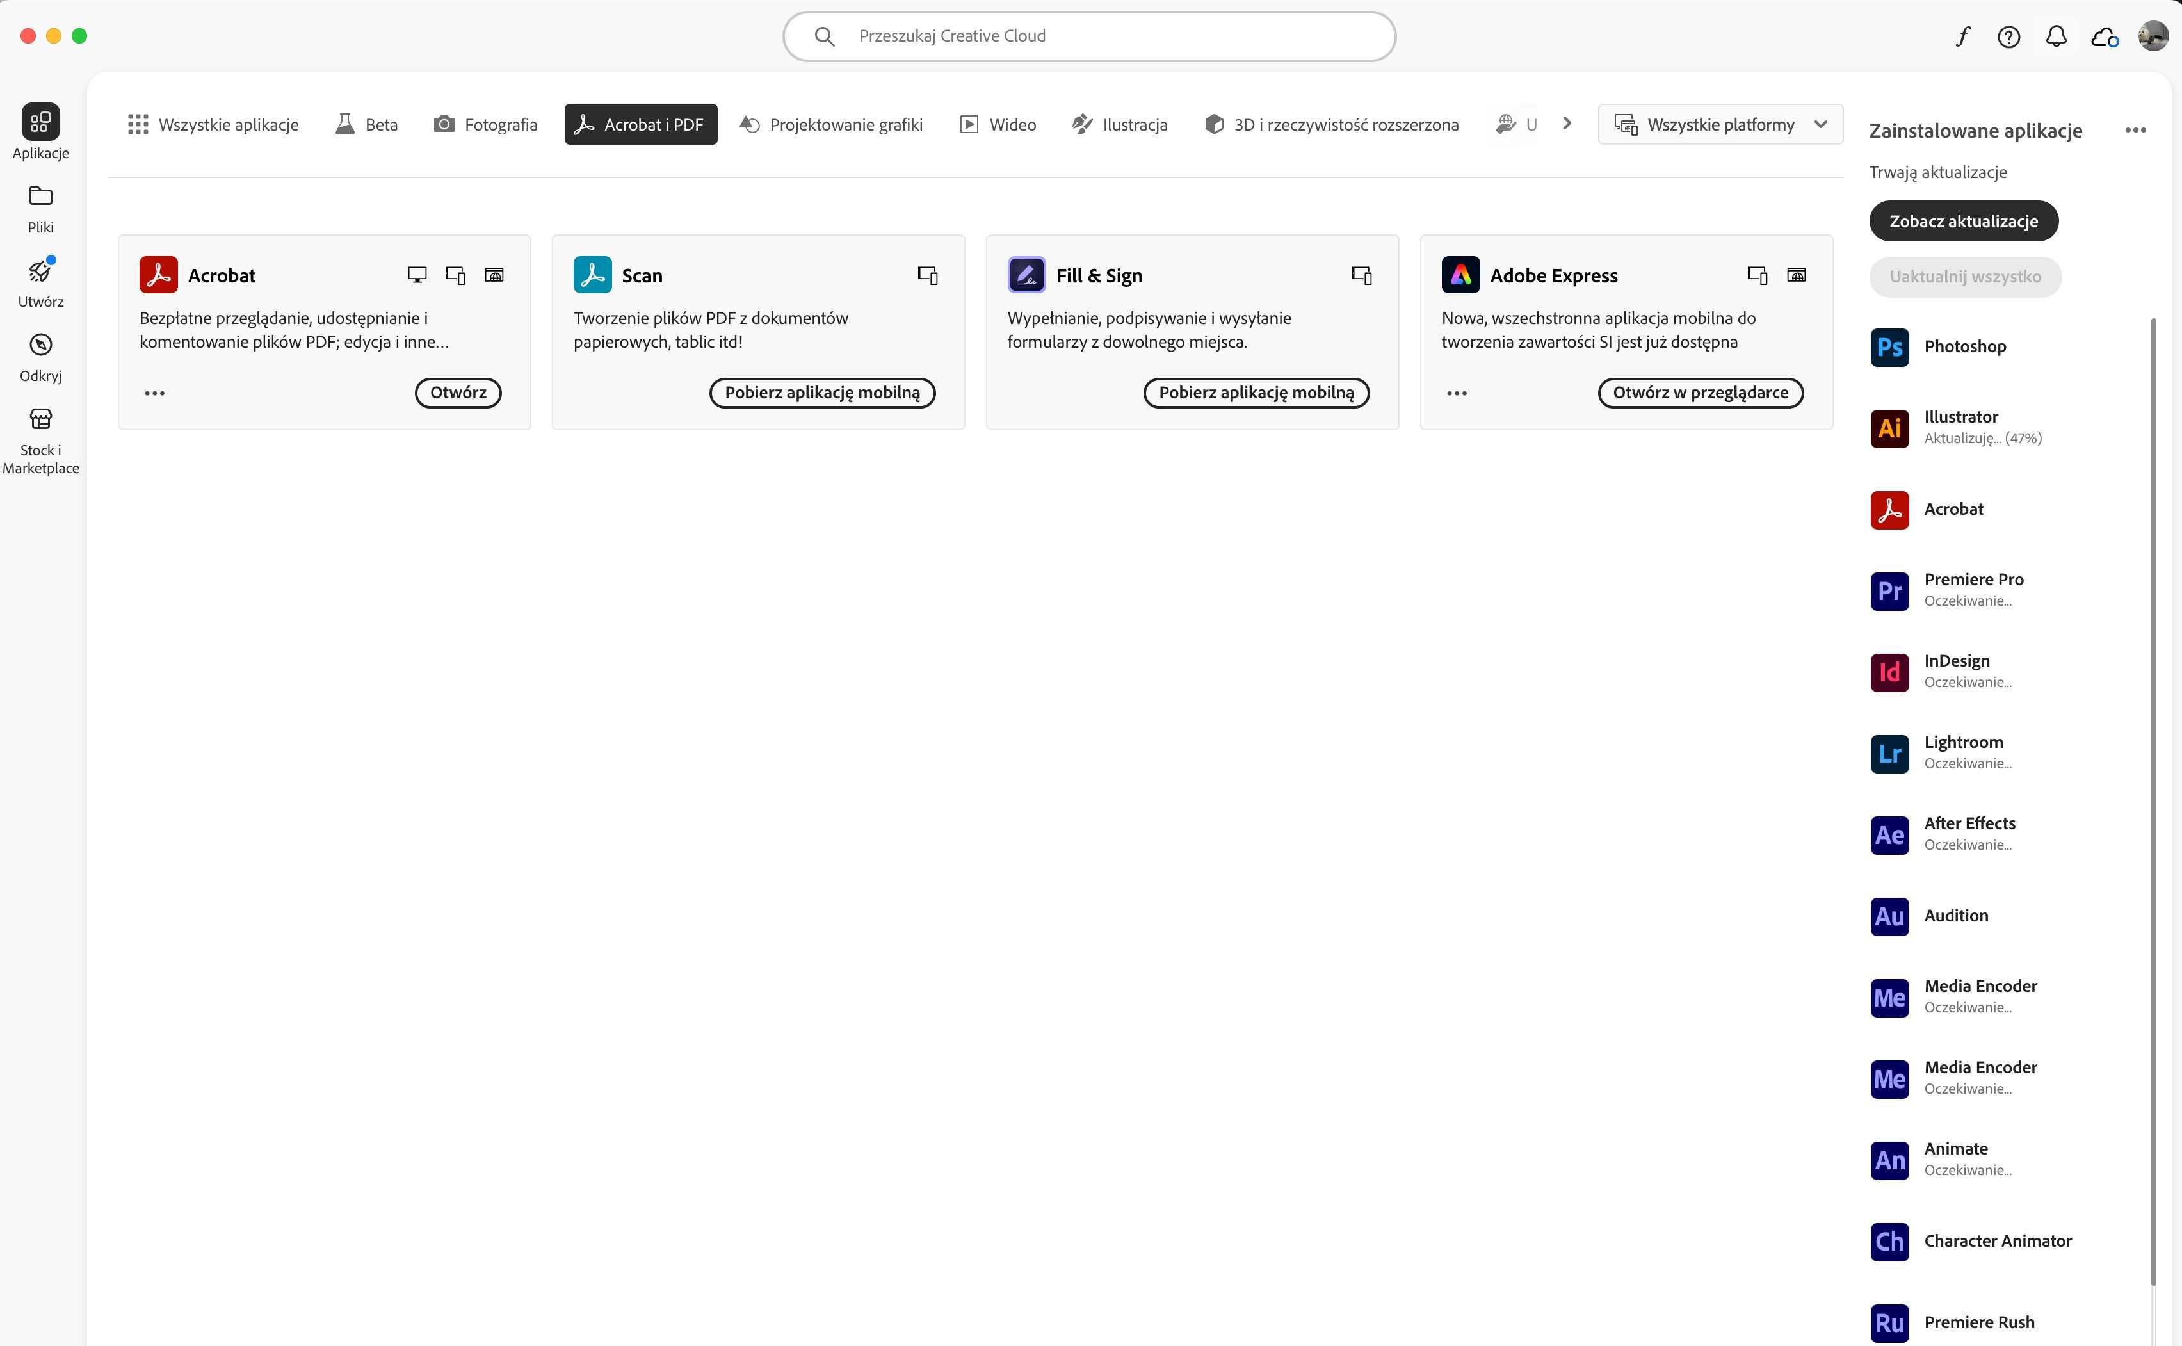This screenshot has width=2182, height=1346.
Task: Click the Acrobat card desktop platform icon
Action: (x=416, y=275)
